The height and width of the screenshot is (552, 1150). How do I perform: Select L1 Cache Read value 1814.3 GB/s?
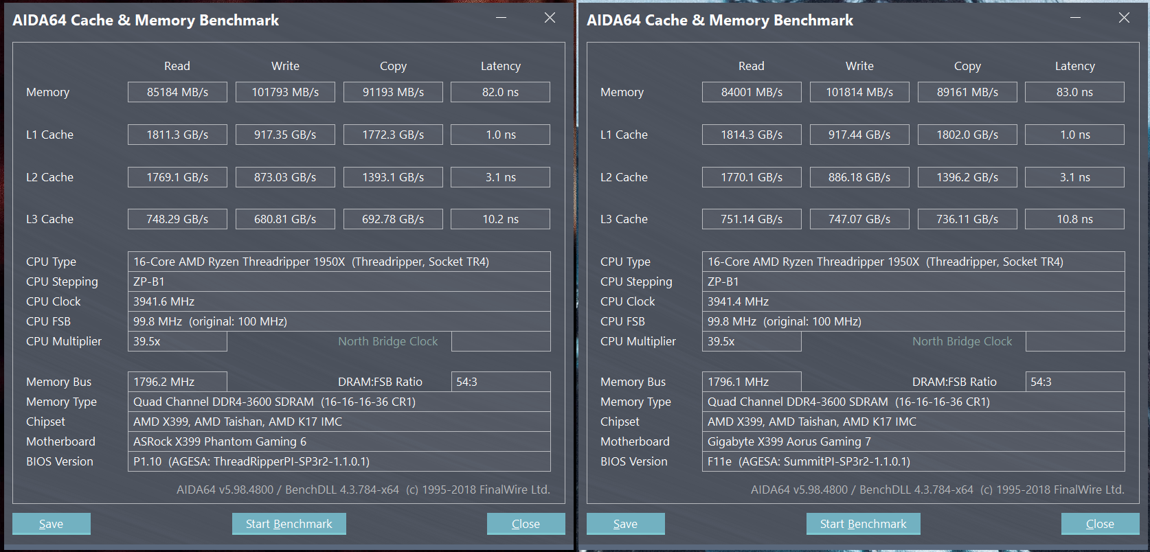752,135
